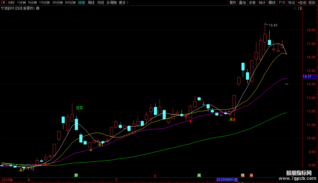The width and height of the screenshot is (318, 183).
Task: Toggle the right panel icon above the price axis
Action: pos(300,8)
